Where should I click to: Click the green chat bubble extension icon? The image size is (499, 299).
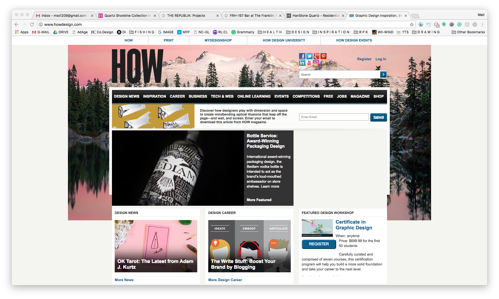pyautogui.click(x=444, y=24)
